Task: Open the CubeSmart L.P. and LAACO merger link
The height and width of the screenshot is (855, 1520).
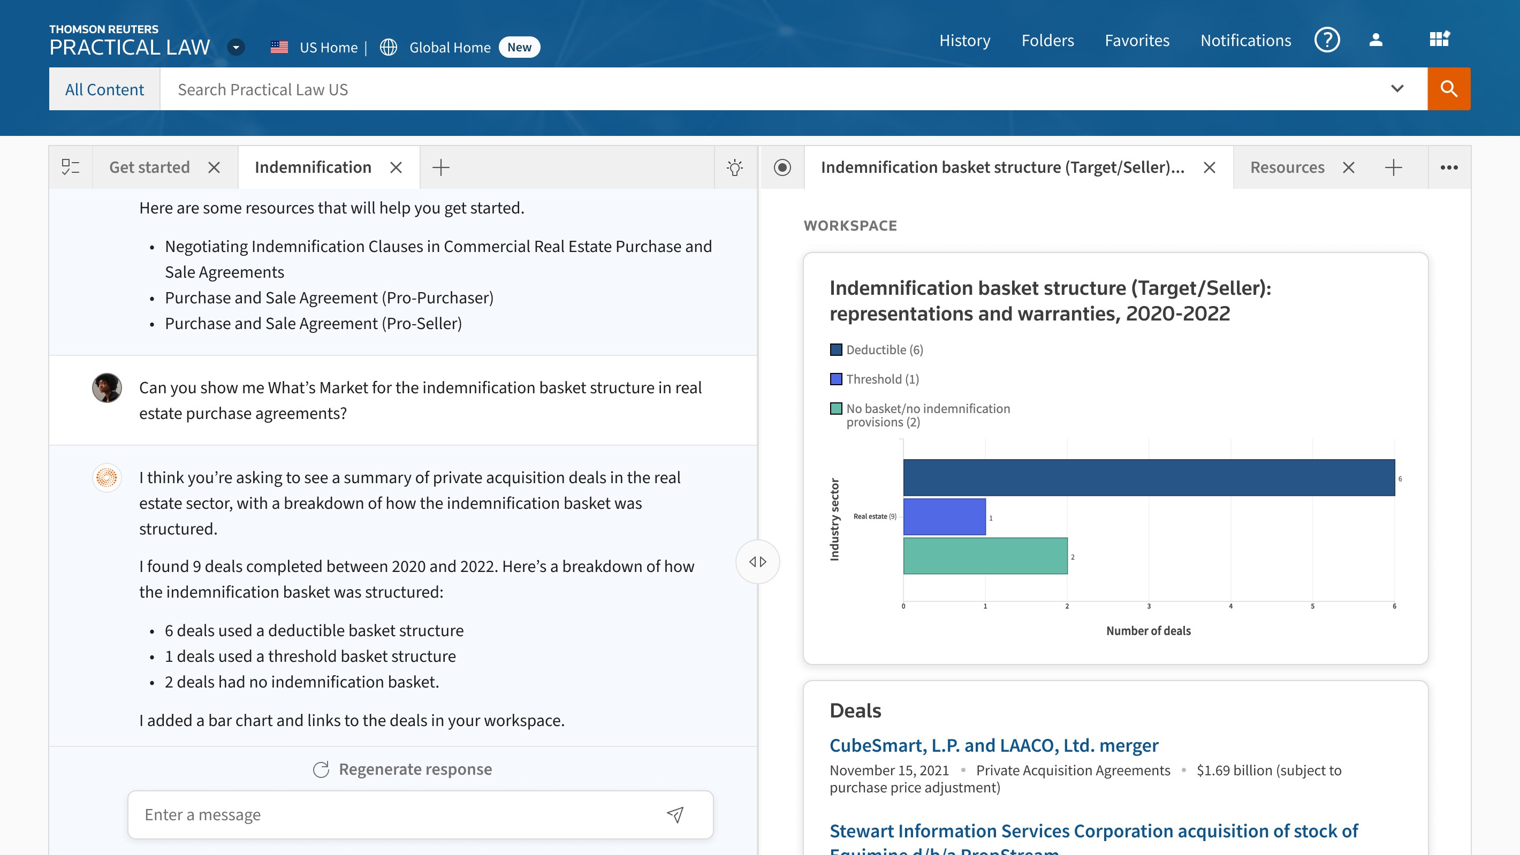Action: [994, 745]
